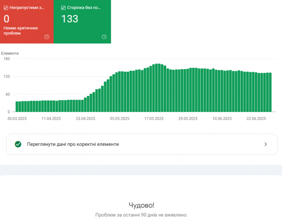This screenshot has width=282, height=221.
Task: Click 'Проблем за останні 90 днів' message
Action: pyautogui.click(x=141, y=215)
